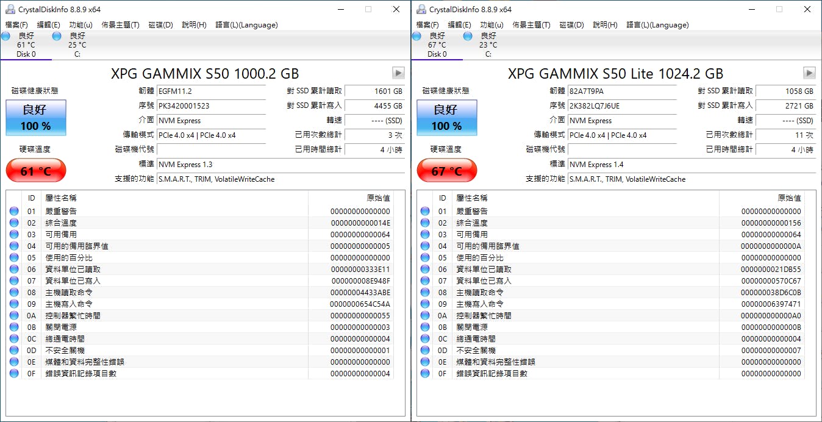Select C: drive status orb in left window
Screen dimensions: 822x422
(x=57, y=36)
